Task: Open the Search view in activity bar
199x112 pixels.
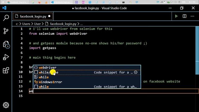Action: (x=6, y=18)
